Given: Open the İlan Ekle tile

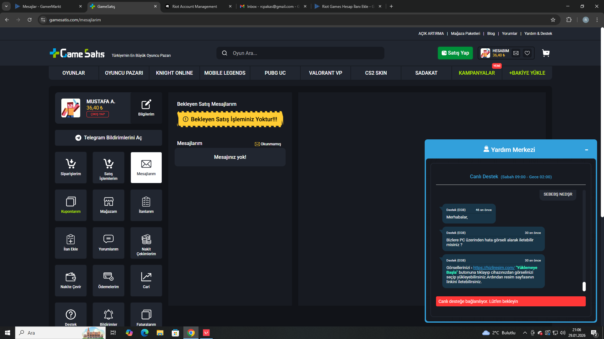Looking at the screenshot, I should pyautogui.click(x=71, y=243).
